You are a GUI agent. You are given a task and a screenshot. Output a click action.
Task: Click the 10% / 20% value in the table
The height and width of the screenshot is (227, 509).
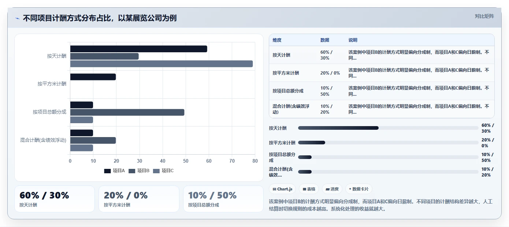pos(327,109)
